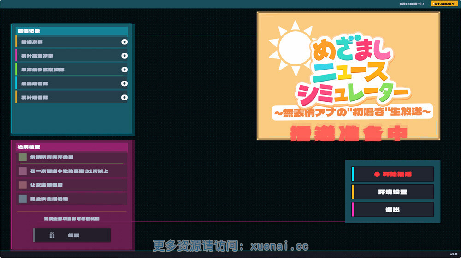Click the v1.0 version label
461x258 pixels.
click(454, 254)
